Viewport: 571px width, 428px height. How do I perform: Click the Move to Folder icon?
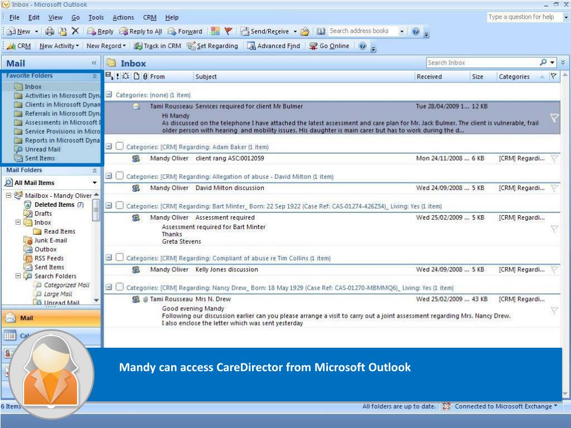pyautogui.click(x=62, y=31)
